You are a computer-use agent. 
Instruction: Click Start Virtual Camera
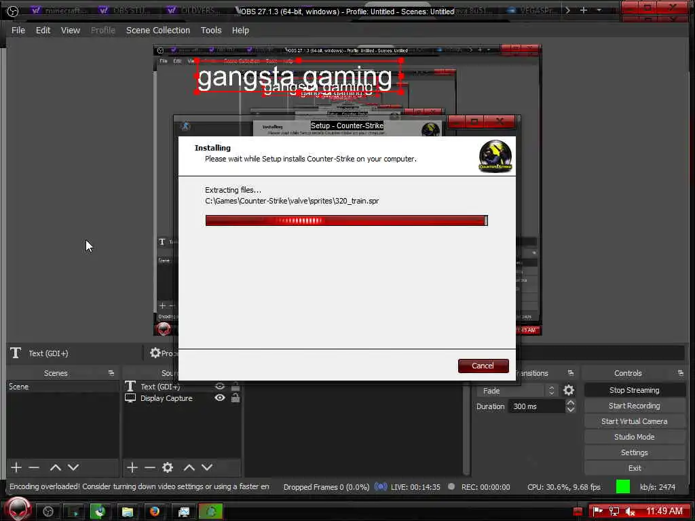(x=635, y=421)
